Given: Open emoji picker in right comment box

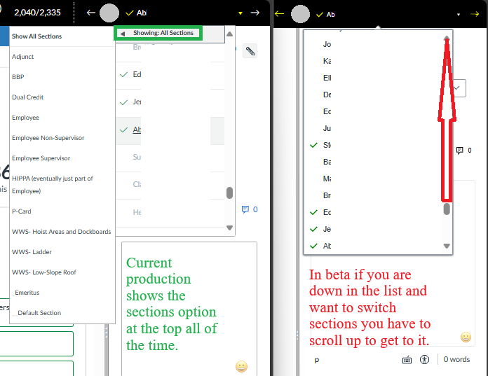Looking at the screenshot, I should click(466, 337).
